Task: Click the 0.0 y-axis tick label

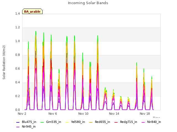Action: coord(17,110)
